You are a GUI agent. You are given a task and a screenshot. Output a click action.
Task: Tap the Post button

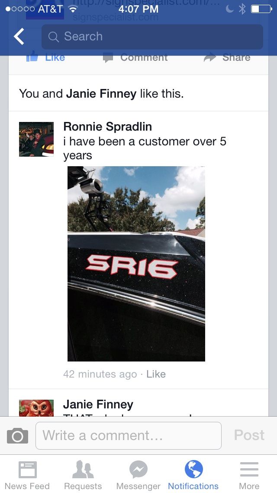(x=249, y=435)
